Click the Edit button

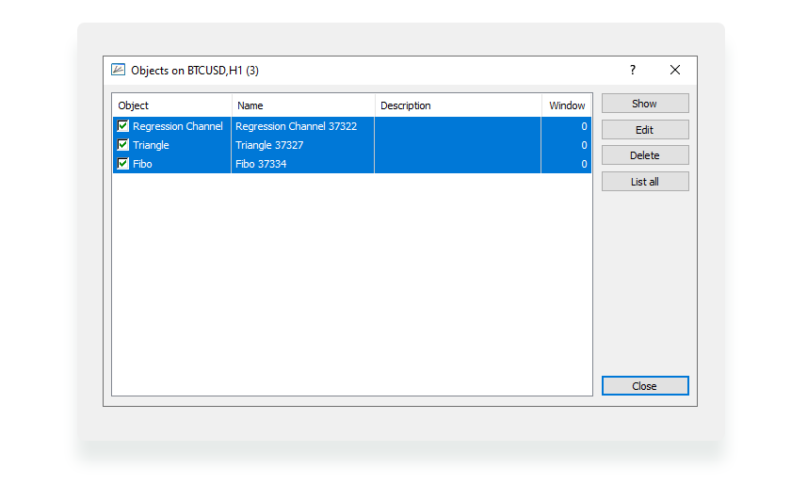pyautogui.click(x=645, y=130)
